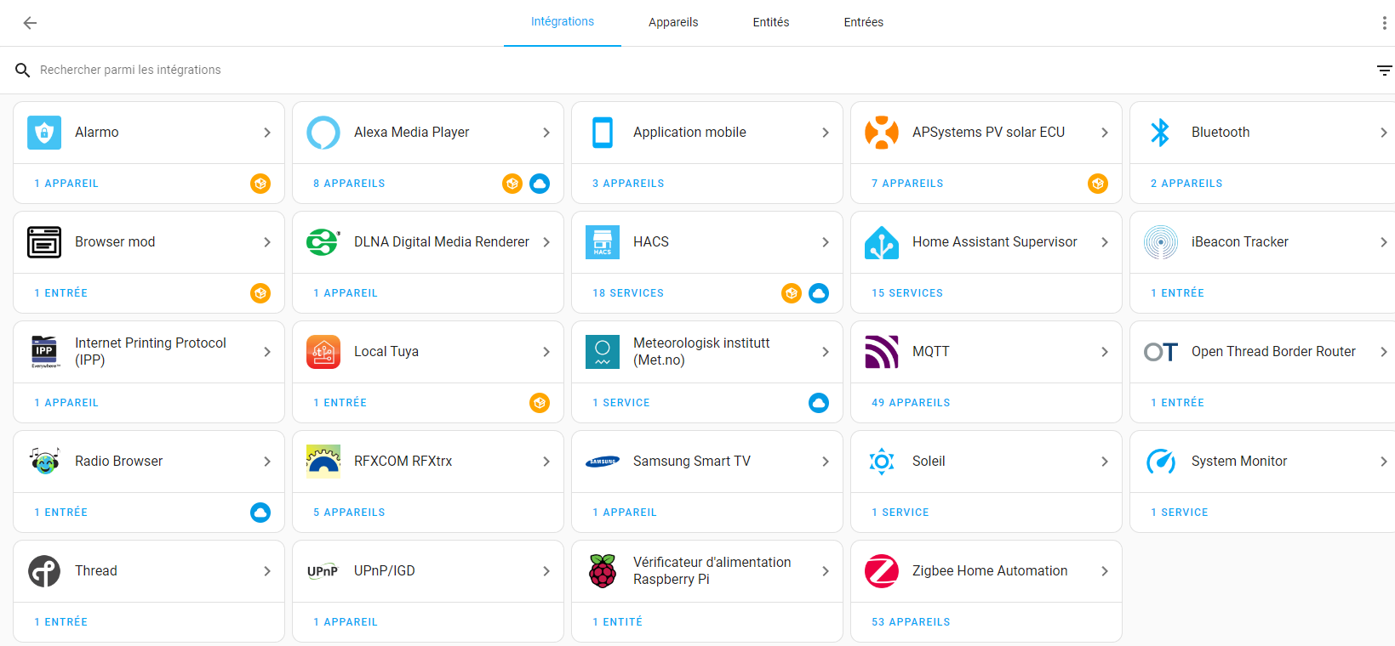Screen dimensions: 1395x646
Task: Click the MQTT purple signal icon
Action: [x=882, y=352]
